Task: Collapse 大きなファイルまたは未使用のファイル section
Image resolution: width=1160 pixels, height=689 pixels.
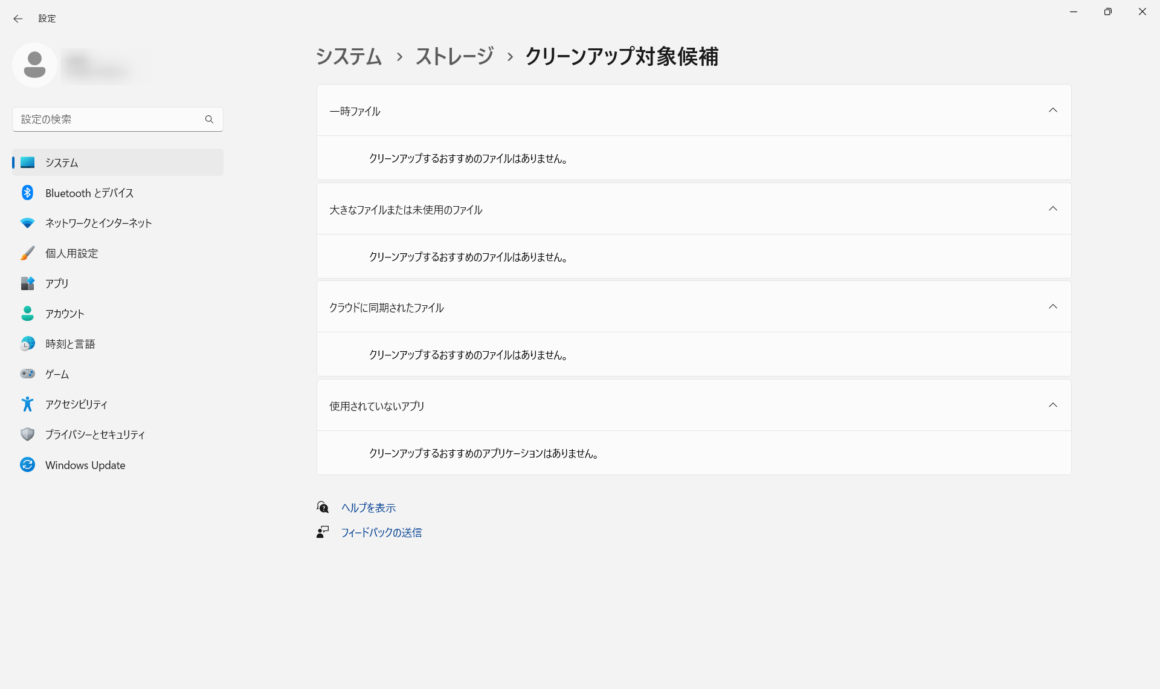Action: coord(1052,209)
